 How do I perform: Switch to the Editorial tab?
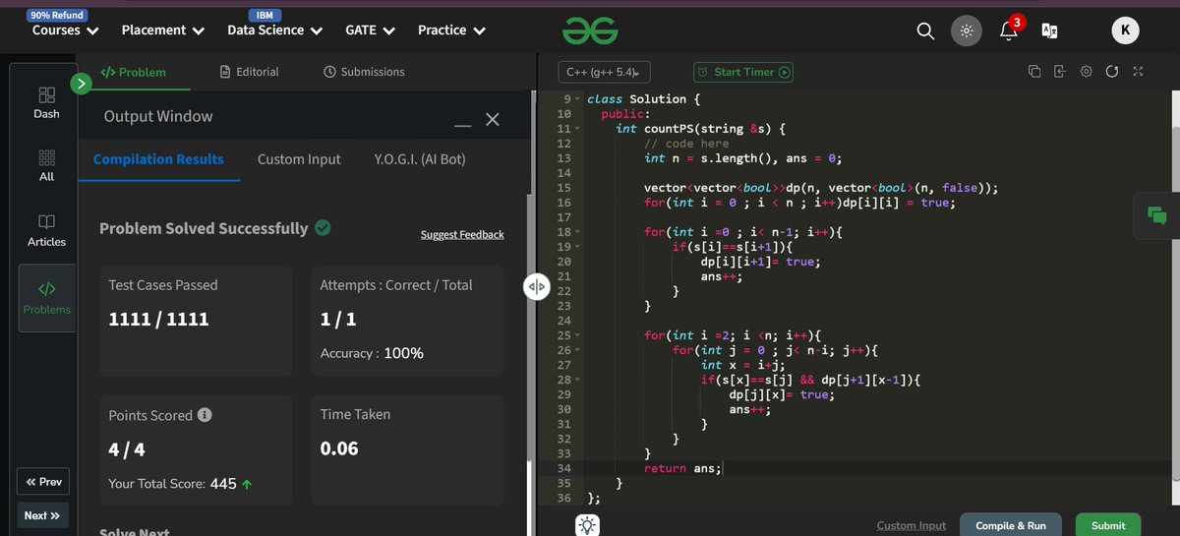(250, 72)
